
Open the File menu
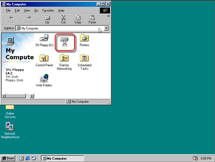click(x=8, y=10)
